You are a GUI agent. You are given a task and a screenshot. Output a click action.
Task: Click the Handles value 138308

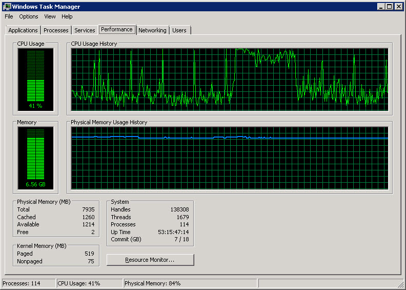[x=180, y=209]
